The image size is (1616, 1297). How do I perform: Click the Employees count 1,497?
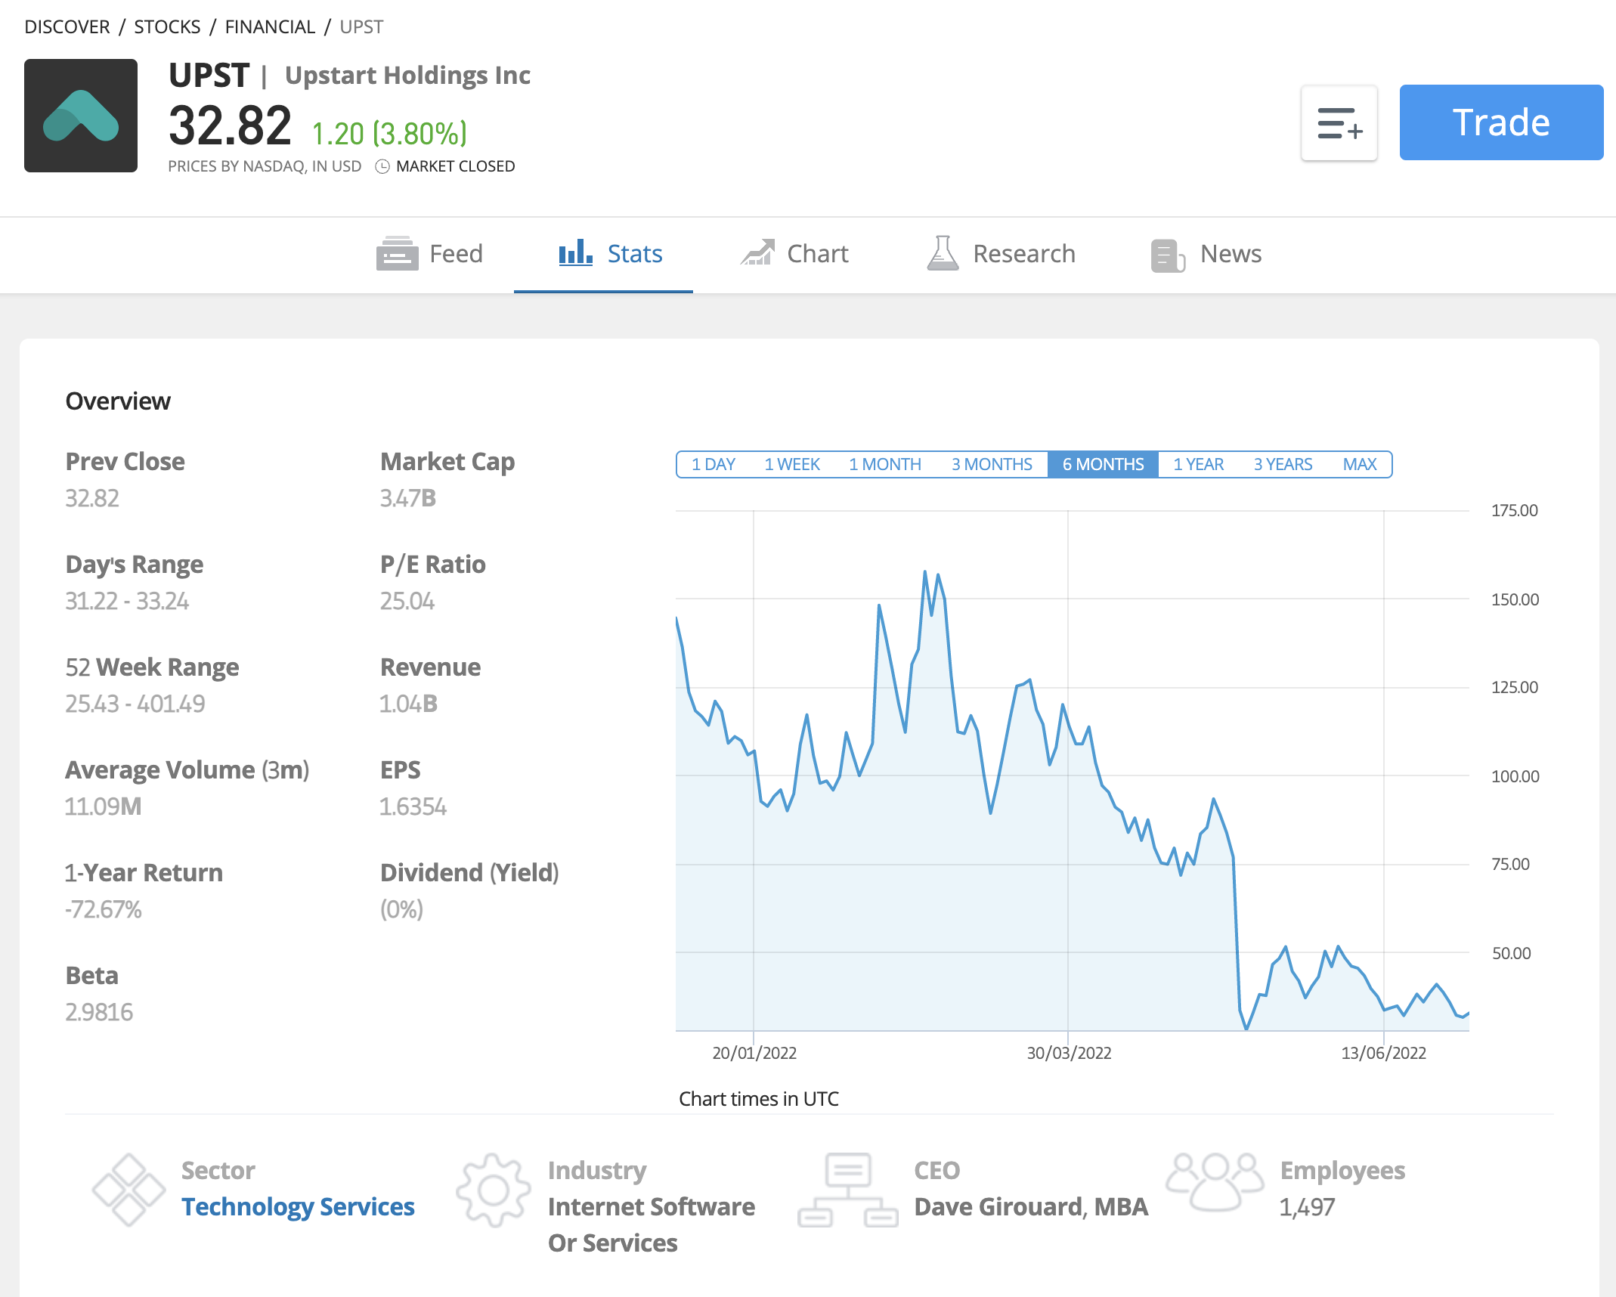[1308, 1207]
